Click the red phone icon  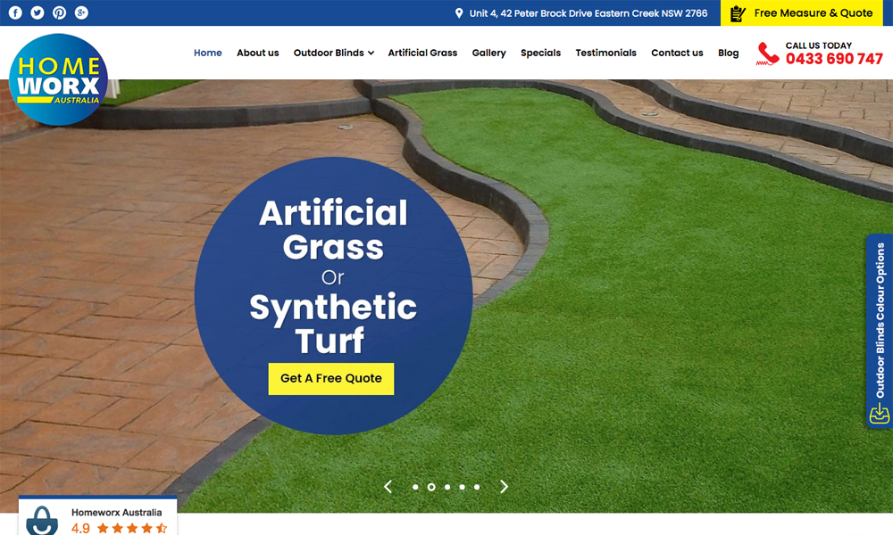point(768,53)
